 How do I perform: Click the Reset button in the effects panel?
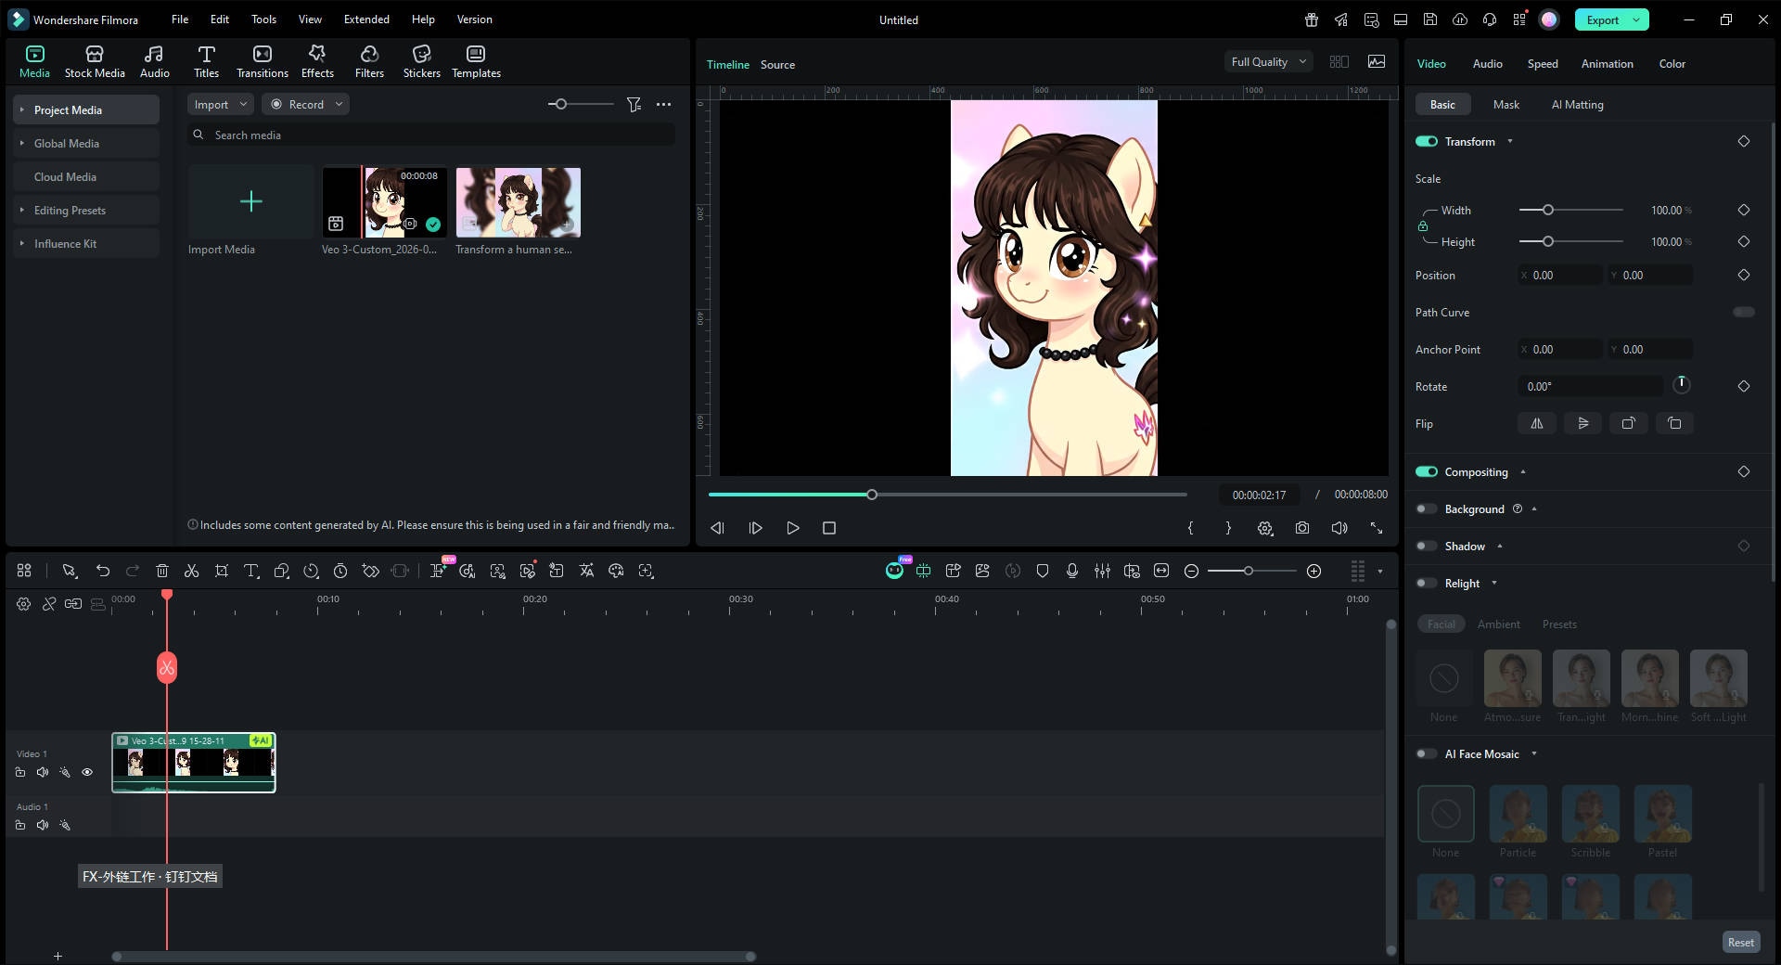tap(1740, 942)
